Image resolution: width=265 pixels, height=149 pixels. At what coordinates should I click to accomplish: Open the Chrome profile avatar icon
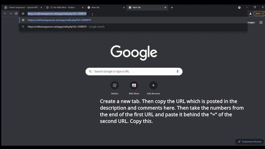[x=251, y=14]
